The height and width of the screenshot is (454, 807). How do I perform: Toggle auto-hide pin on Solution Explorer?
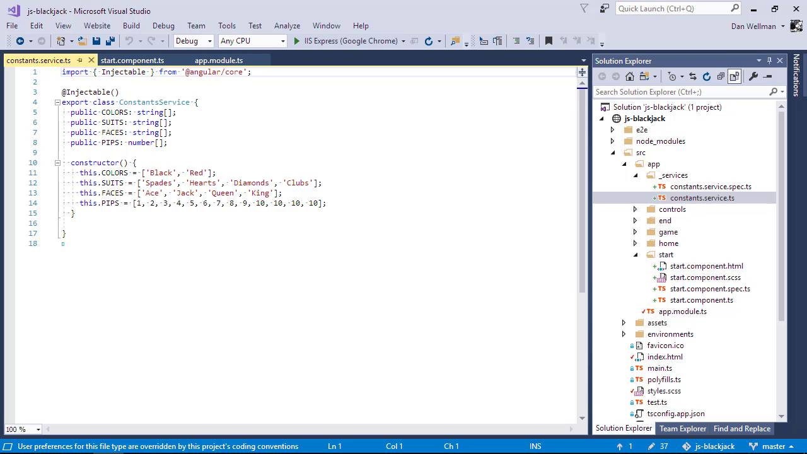[769, 61]
